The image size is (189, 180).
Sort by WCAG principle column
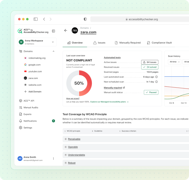(x=72, y=131)
